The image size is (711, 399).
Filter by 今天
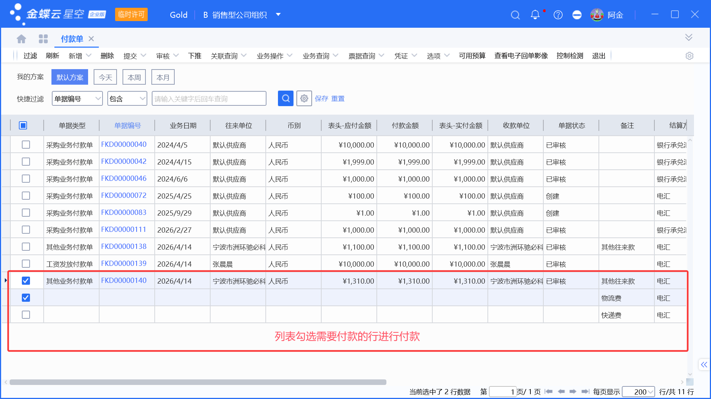(x=105, y=77)
